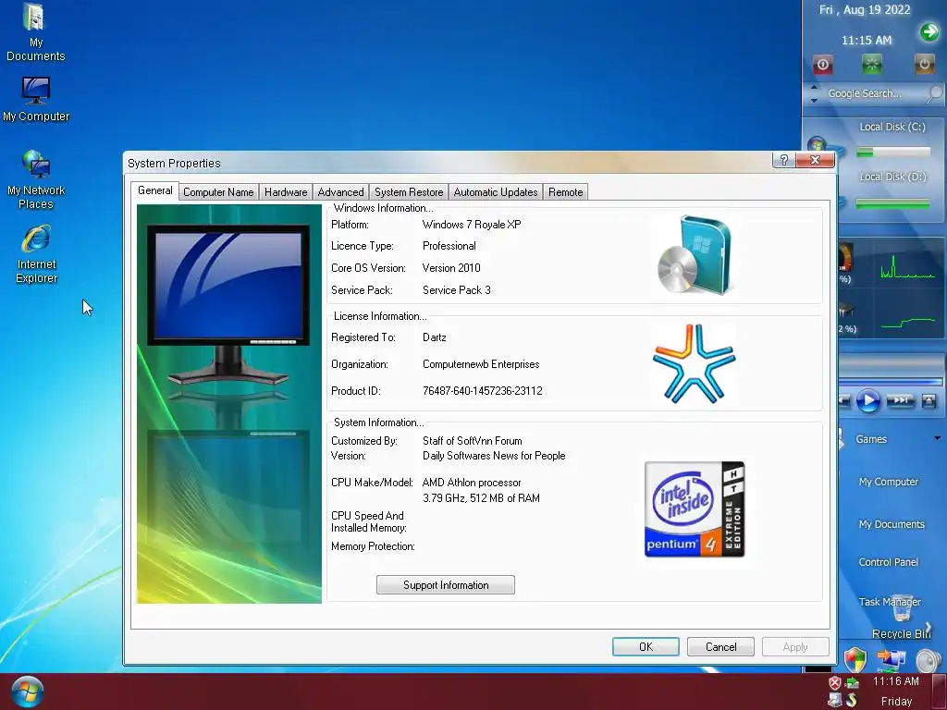Click the System Properties help question mark
Screen dimensions: 947x710
(x=784, y=159)
